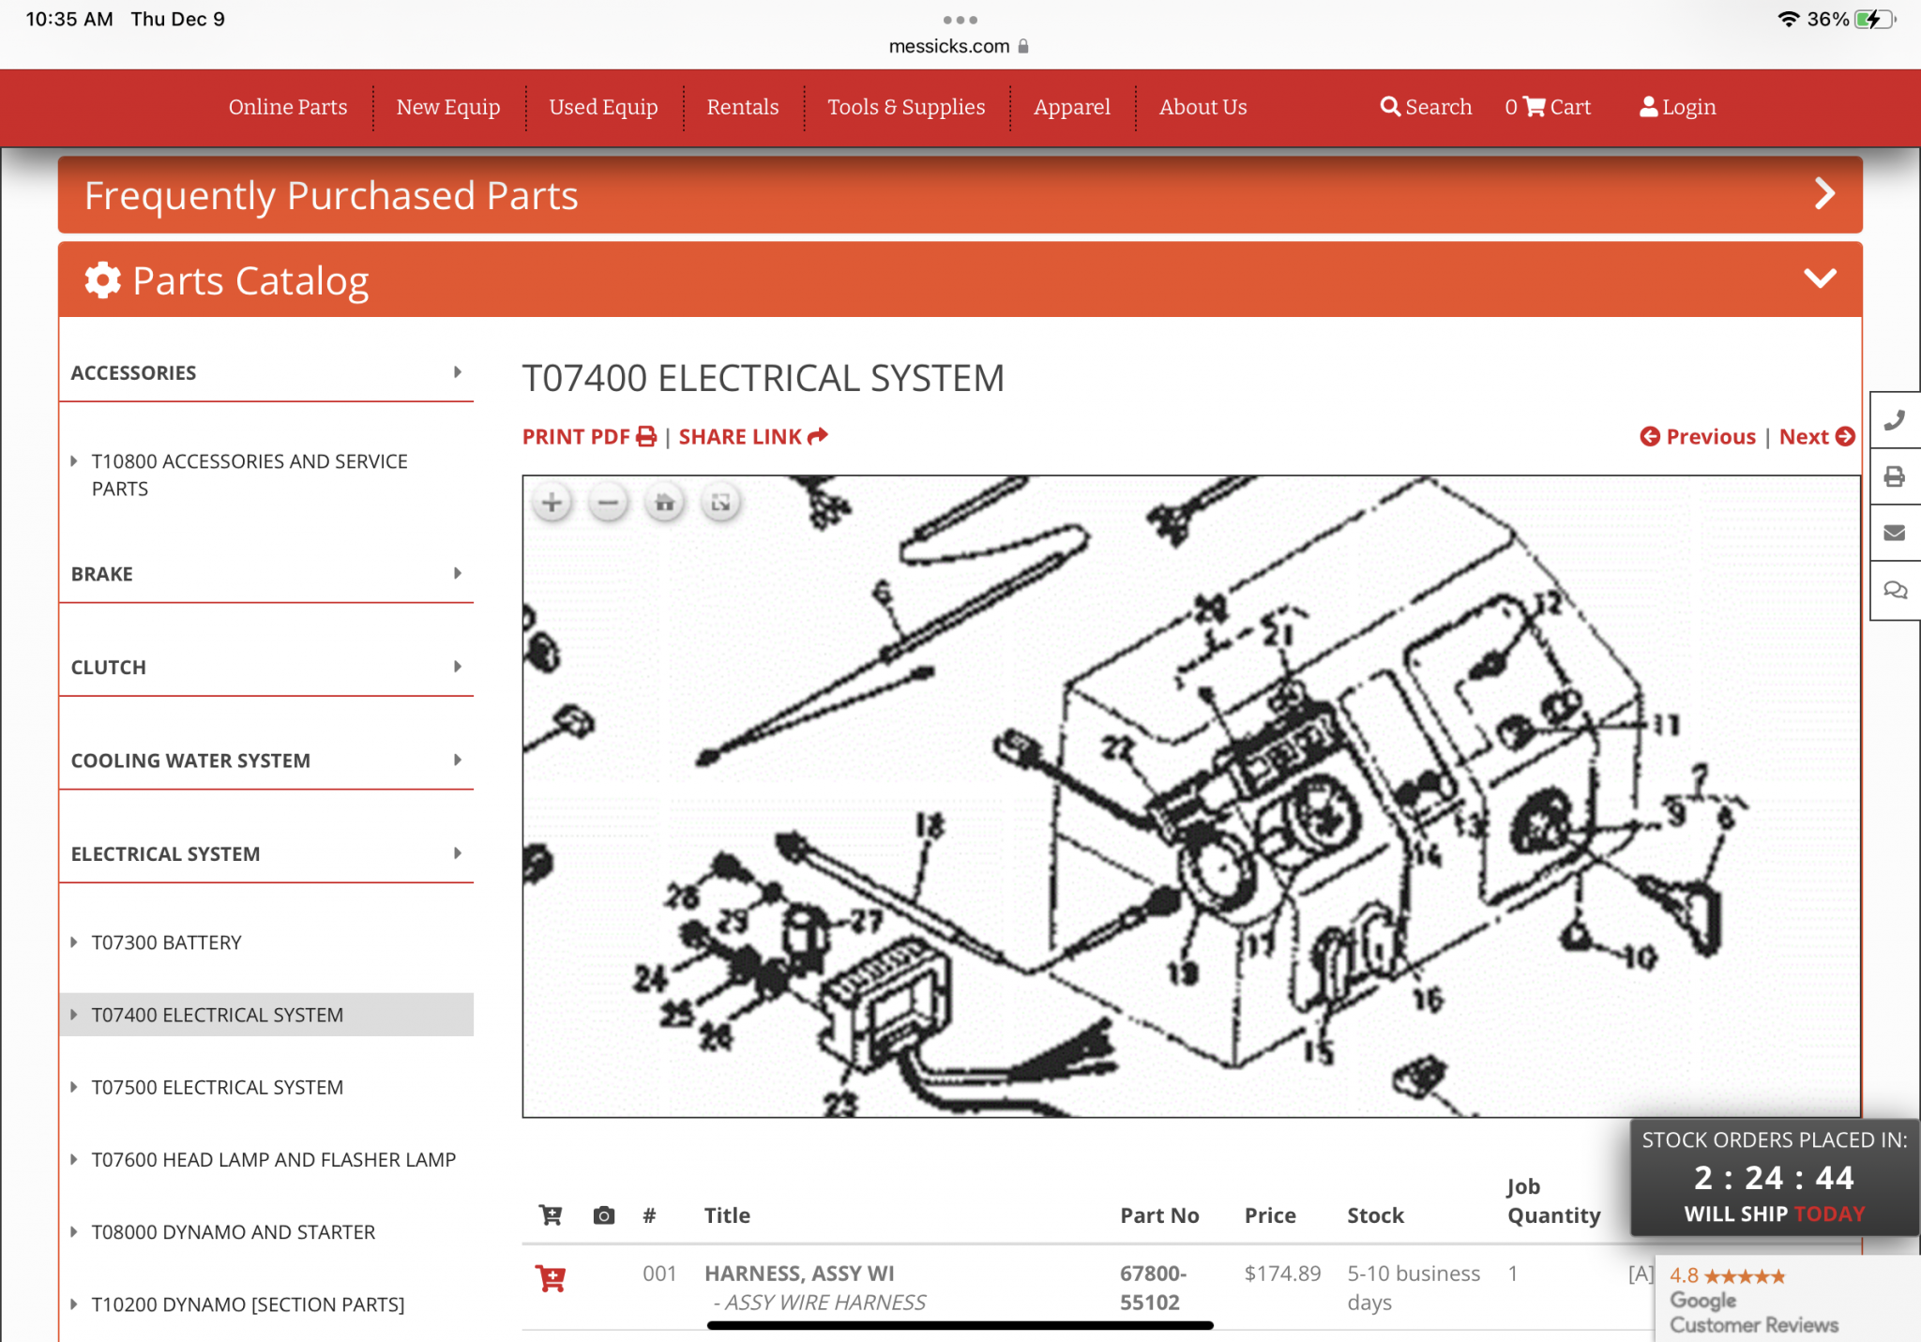Expand the BRAKE category
The height and width of the screenshot is (1342, 1921).
(x=266, y=573)
